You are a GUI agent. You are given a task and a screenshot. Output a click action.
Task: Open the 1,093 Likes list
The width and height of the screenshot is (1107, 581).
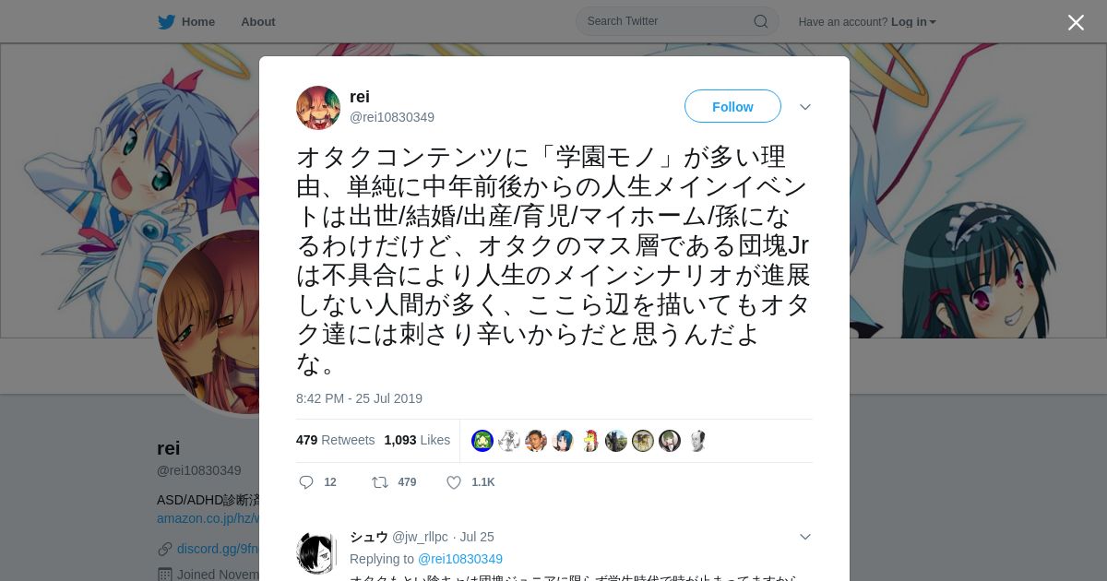pos(417,440)
